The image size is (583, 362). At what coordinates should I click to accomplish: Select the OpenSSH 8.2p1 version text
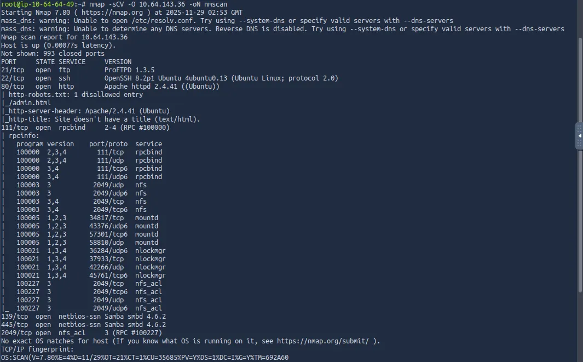click(x=131, y=78)
